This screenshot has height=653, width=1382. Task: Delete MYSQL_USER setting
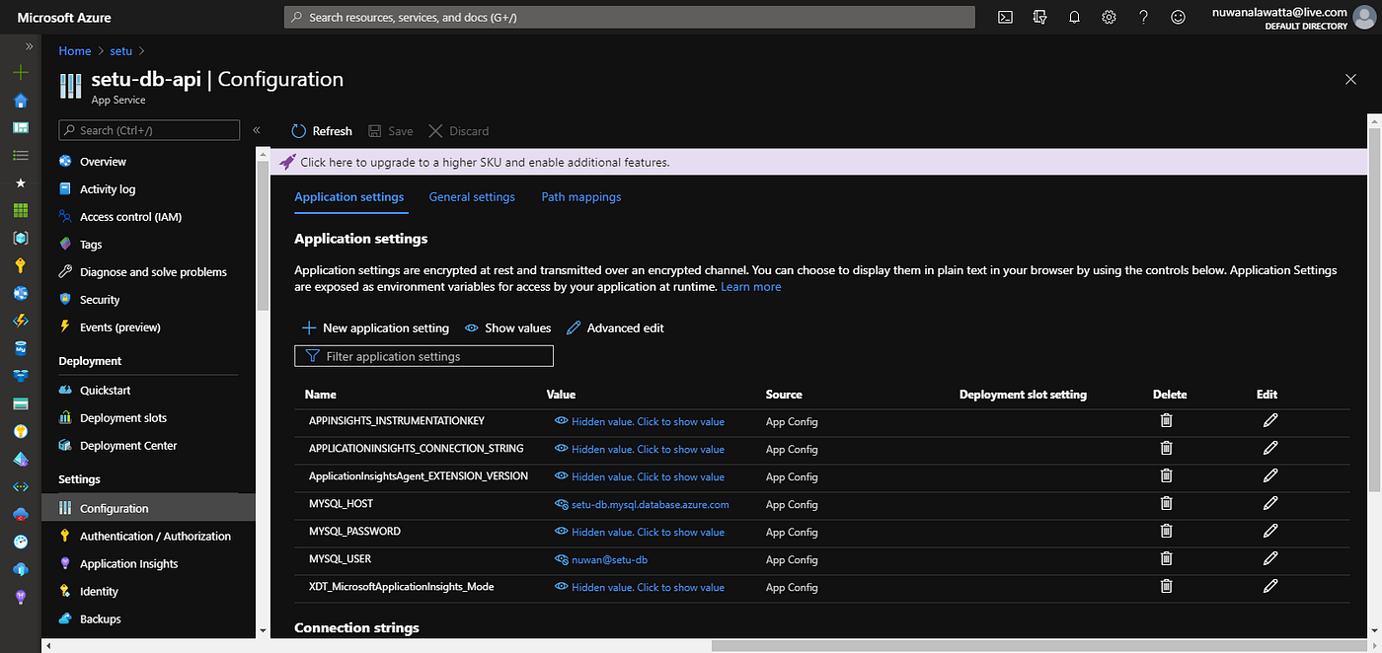1166,559
